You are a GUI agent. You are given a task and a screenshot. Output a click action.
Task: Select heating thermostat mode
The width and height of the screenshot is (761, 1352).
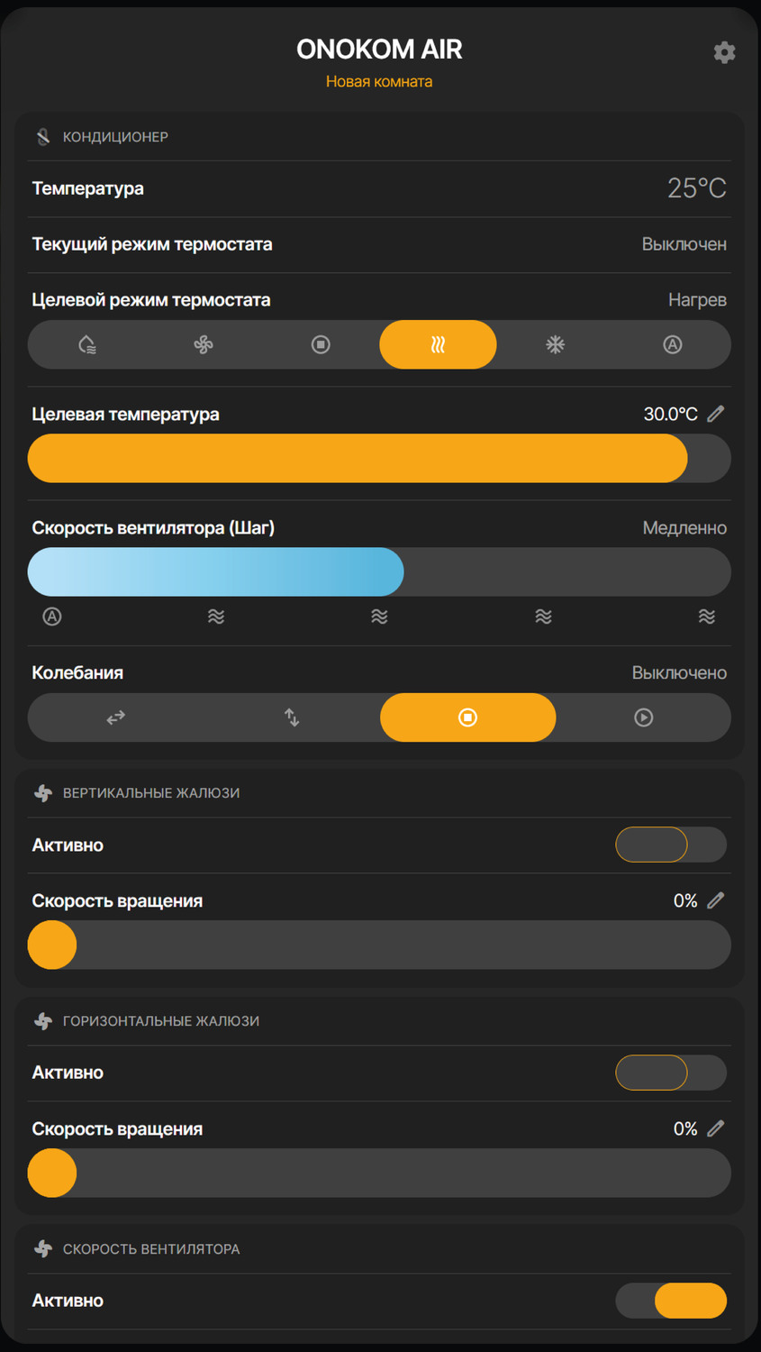point(438,344)
